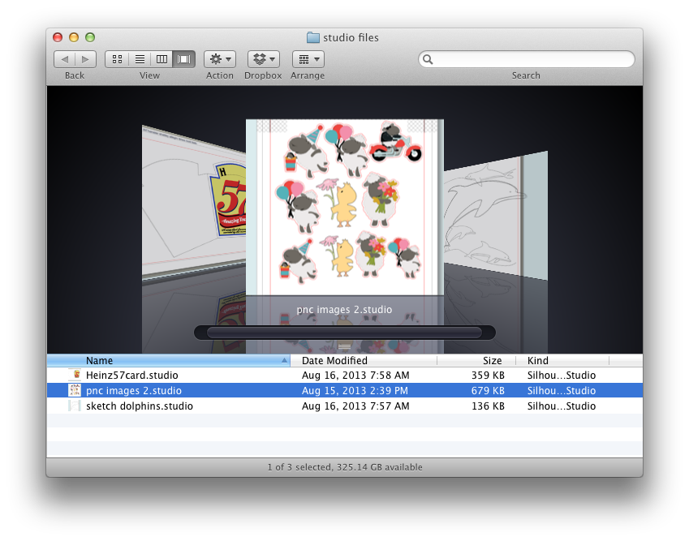Viewport: 689px width, 541px height.
Task: Click the Forward navigation arrow
Action: pyautogui.click(x=84, y=58)
